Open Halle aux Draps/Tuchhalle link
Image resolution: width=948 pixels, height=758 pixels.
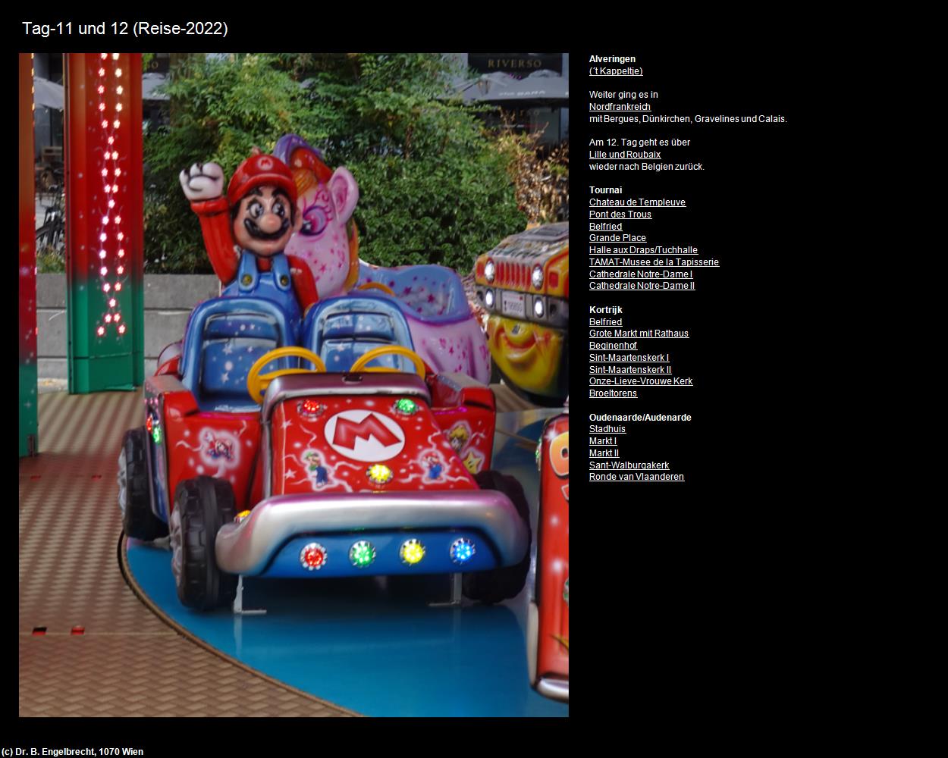pos(643,250)
